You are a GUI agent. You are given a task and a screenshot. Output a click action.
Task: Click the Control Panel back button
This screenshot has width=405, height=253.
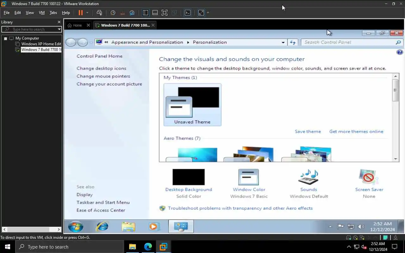71,42
